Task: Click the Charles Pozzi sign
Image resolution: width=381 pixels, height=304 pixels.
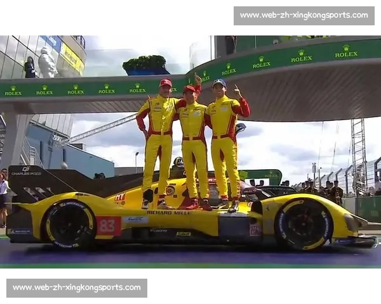Action: pos(25,171)
